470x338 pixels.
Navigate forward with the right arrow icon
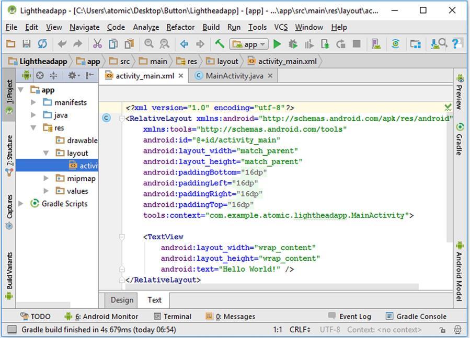[x=200, y=44]
